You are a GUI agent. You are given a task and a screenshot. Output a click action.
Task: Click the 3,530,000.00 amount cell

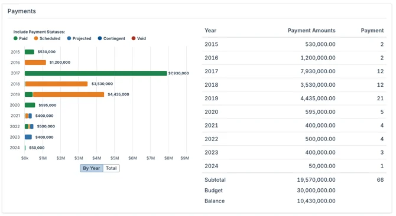click(x=318, y=85)
